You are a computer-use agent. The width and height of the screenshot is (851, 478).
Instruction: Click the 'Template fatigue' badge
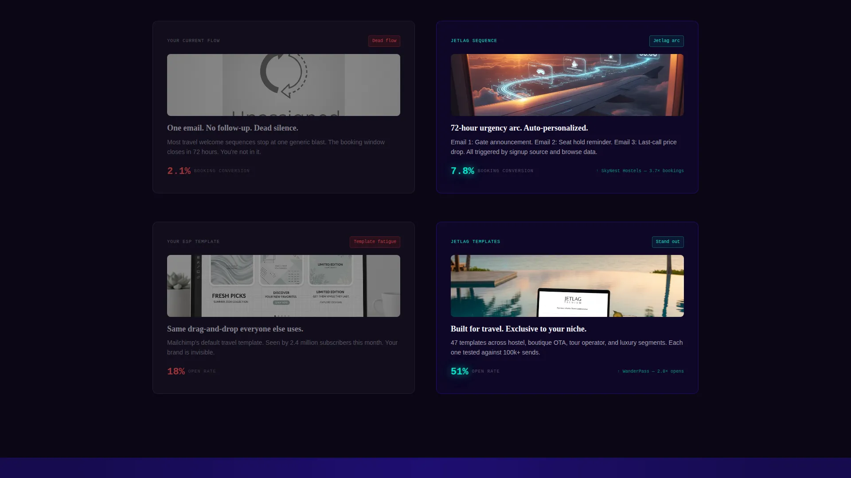click(375, 242)
